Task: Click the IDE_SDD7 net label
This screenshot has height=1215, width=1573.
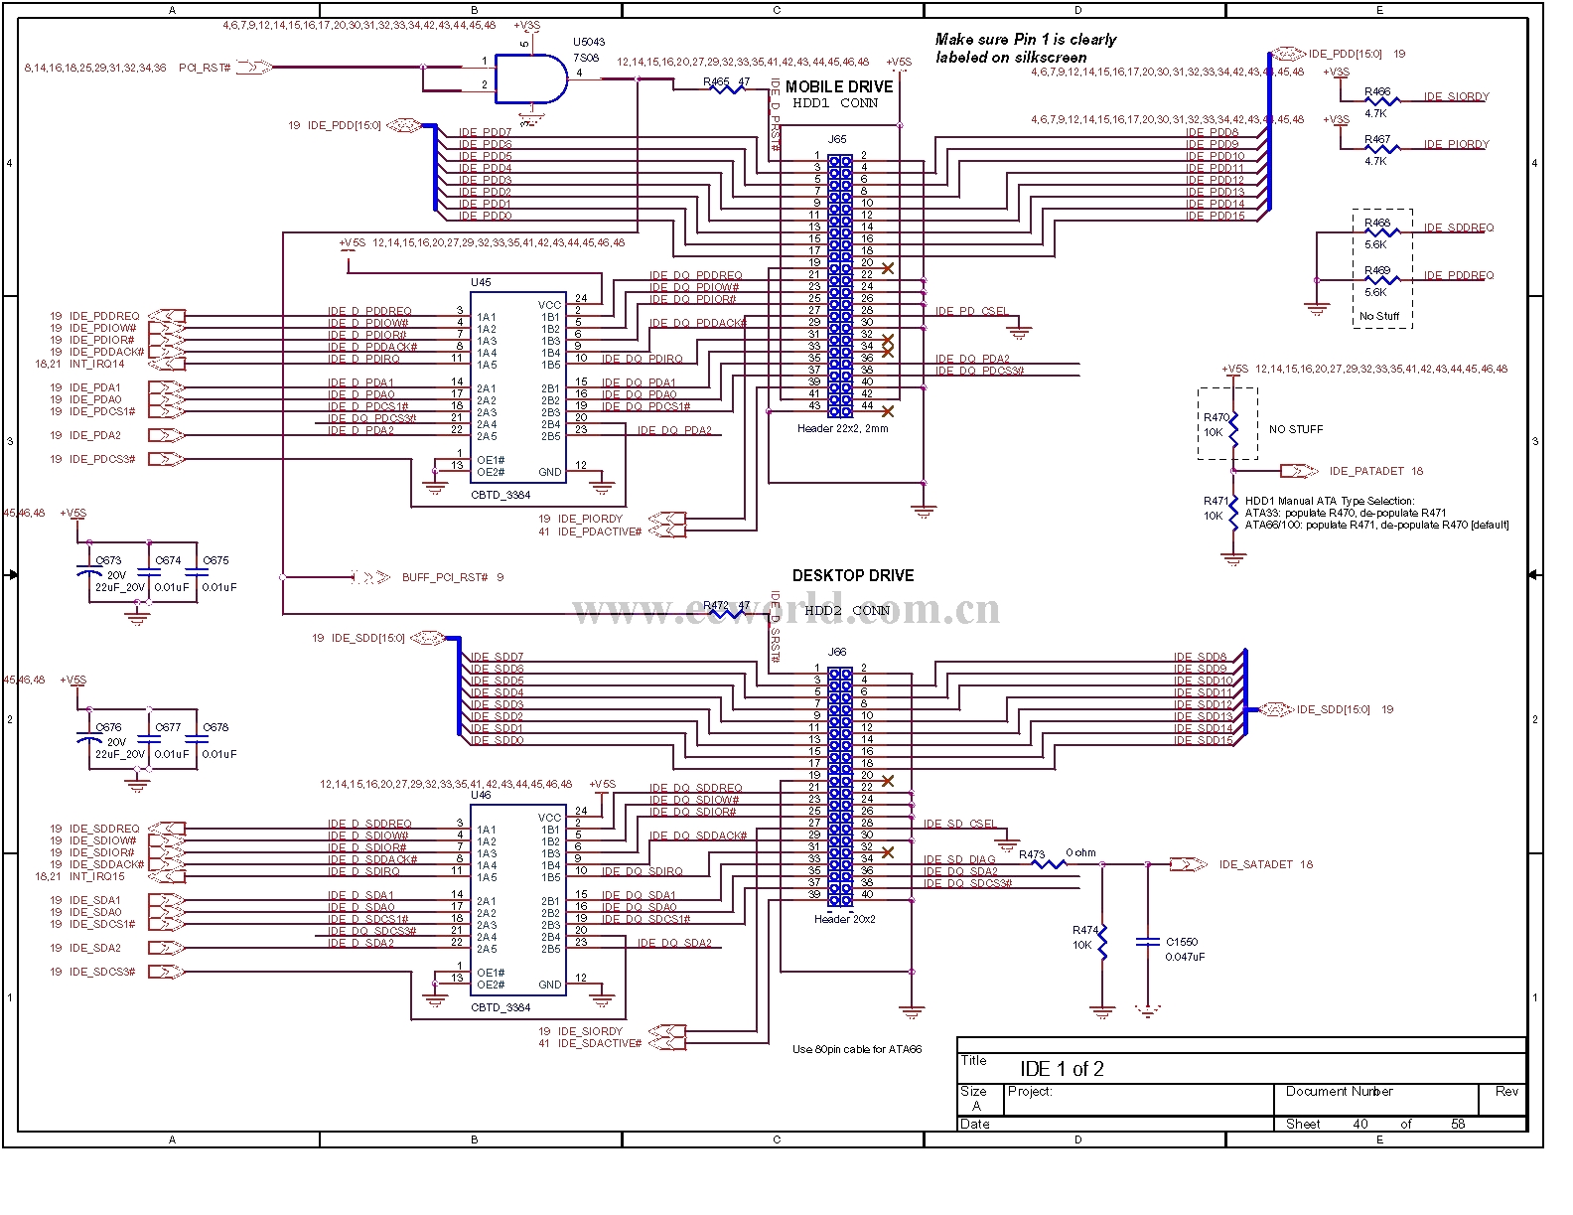Action: [x=497, y=657]
